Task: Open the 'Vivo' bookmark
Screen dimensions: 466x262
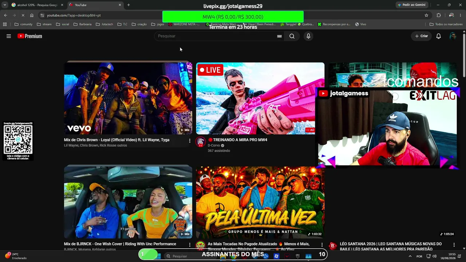Action: 360,24
